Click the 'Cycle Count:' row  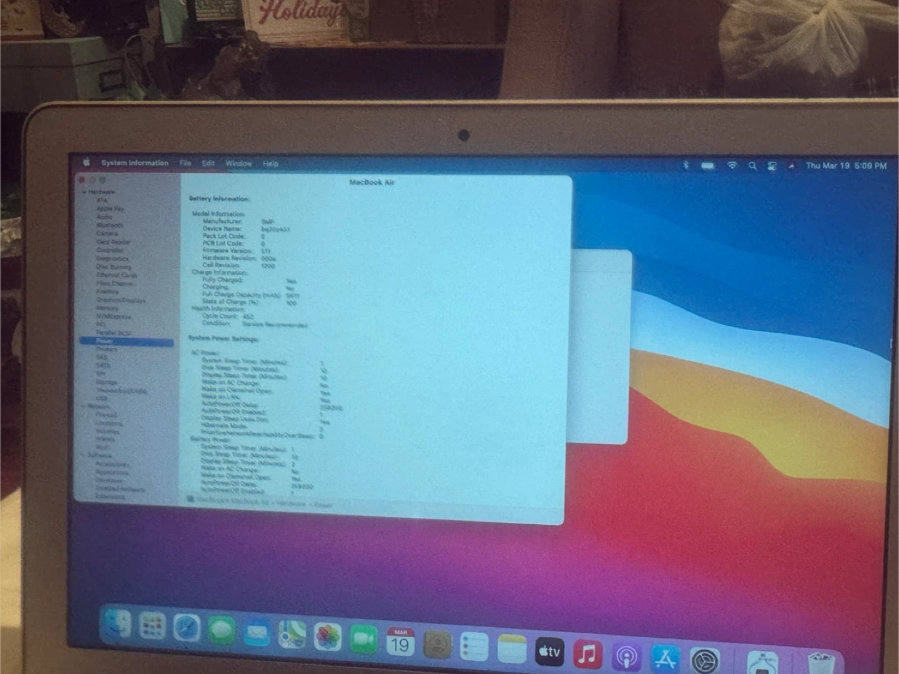pos(228,316)
